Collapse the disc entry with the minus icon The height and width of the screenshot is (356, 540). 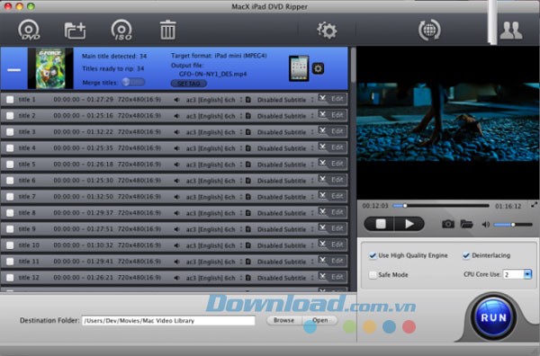click(x=13, y=70)
